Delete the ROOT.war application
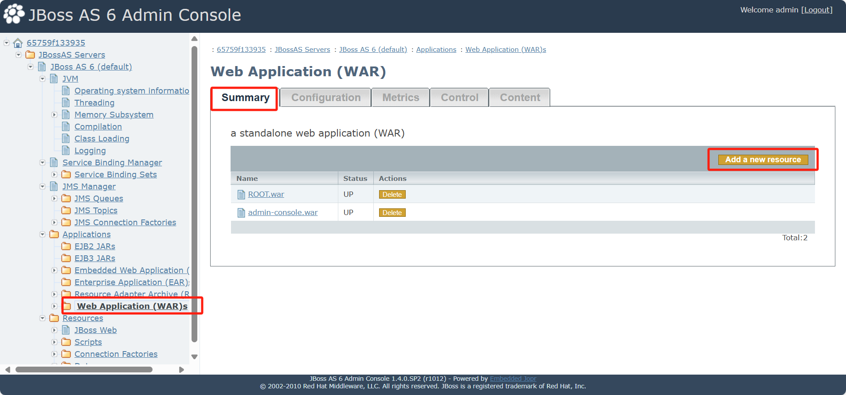The image size is (846, 395). click(392, 195)
